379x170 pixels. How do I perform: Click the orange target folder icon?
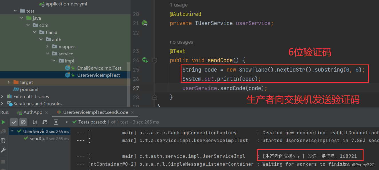[x=16, y=82]
